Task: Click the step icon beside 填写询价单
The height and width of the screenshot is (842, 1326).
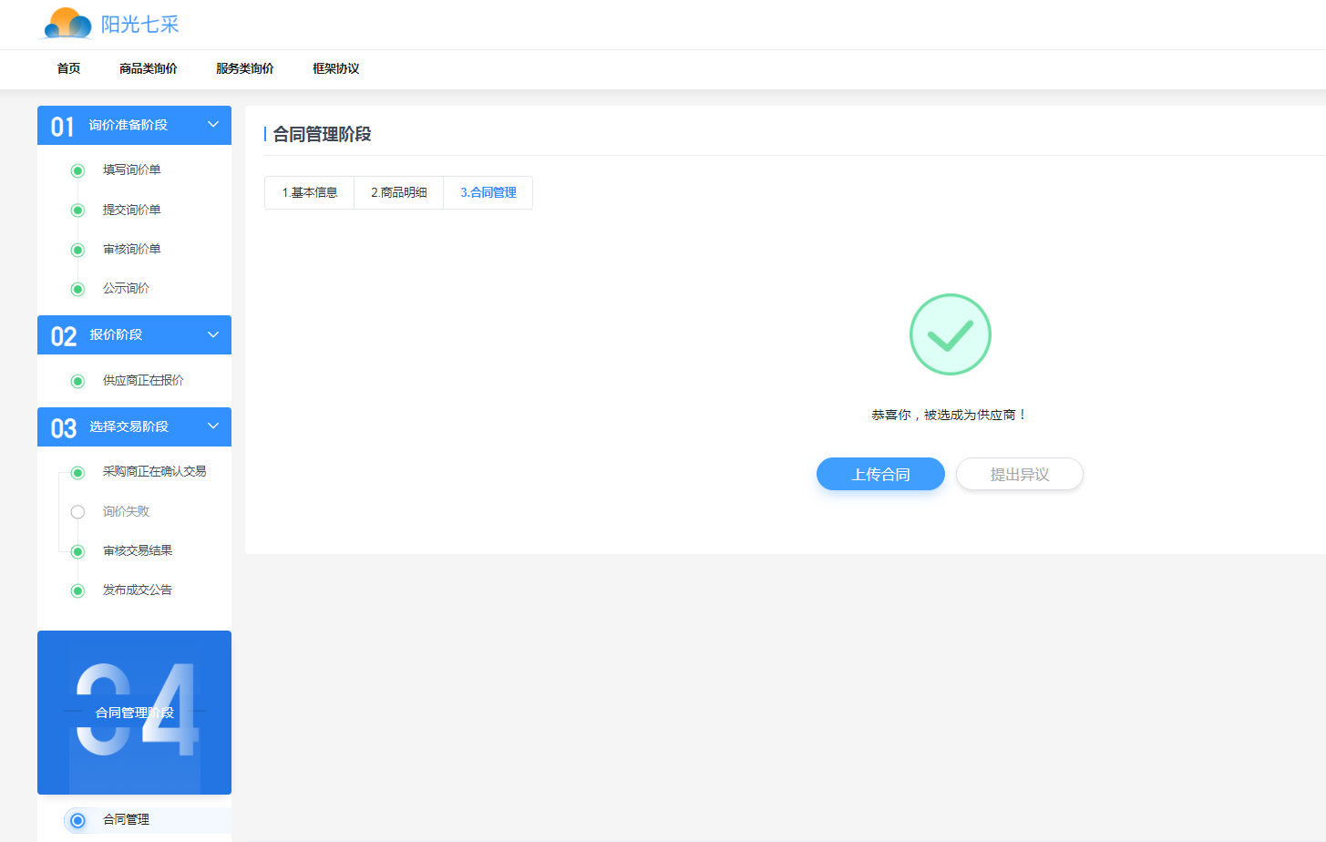Action: pyautogui.click(x=77, y=170)
